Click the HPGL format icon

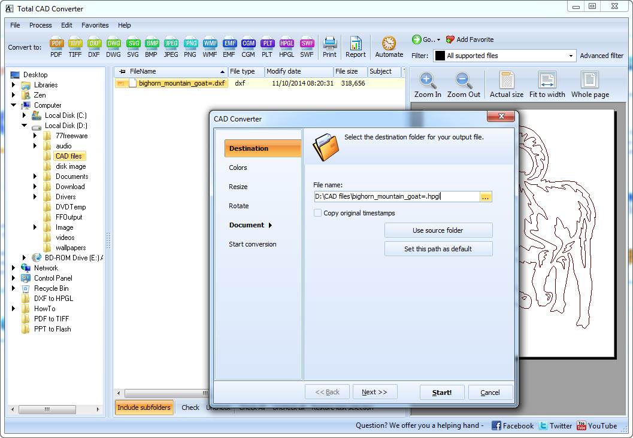point(287,44)
